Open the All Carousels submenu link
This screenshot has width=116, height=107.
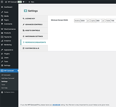click(6, 75)
